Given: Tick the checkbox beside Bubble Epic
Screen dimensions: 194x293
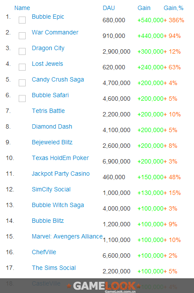Looking at the screenshot, I should (x=22, y=20).
